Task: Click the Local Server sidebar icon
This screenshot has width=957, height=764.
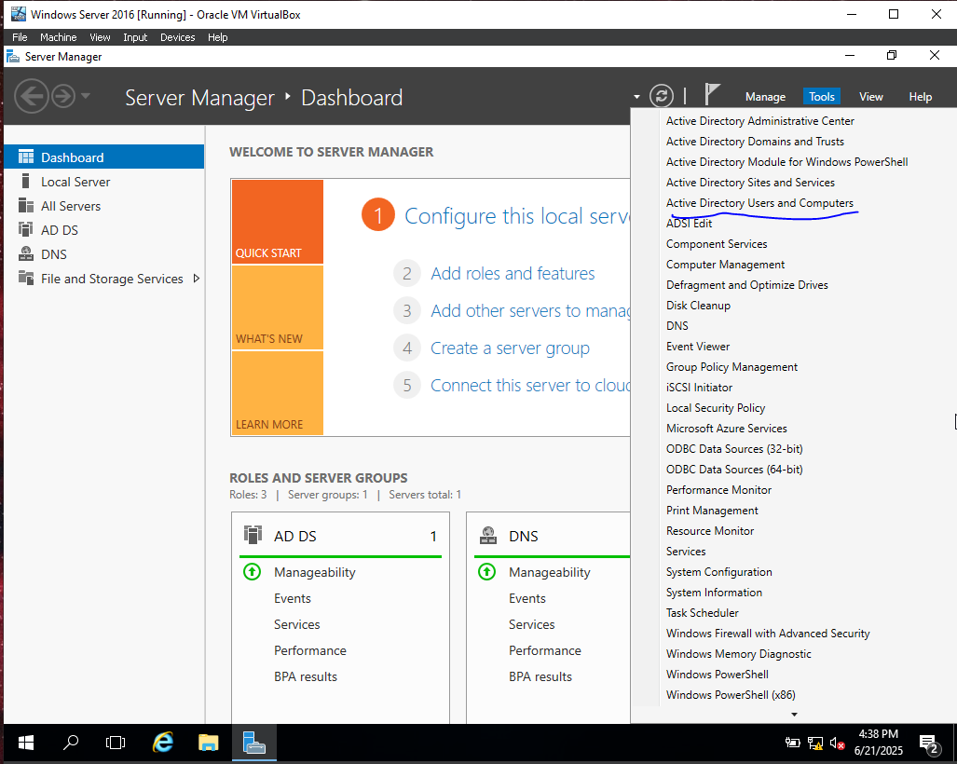Action: pyautogui.click(x=26, y=181)
